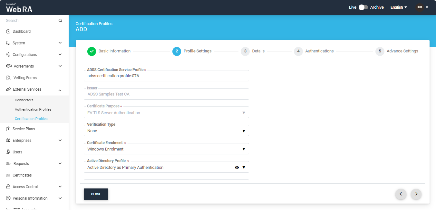Open the Certificate Enrolment dropdown
This screenshot has width=436, height=210.
[166, 149]
